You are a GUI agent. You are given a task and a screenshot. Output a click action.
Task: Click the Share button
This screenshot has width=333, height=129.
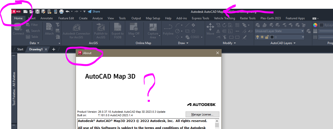[94, 12]
